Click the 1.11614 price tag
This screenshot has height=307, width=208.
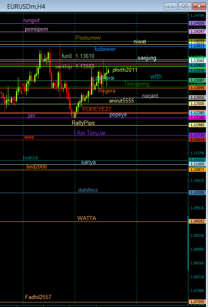[x=197, y=140]
